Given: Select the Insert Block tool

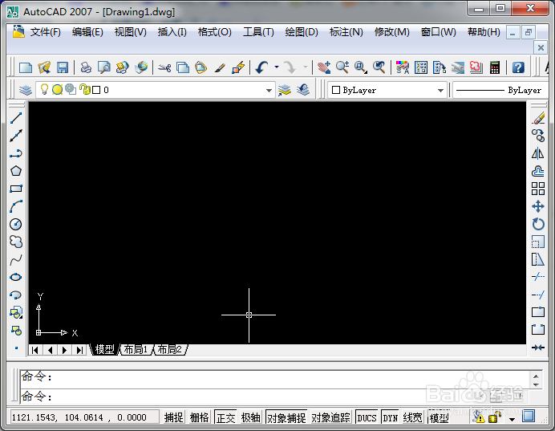Looking at the screenshot, I should coord(16,313).
